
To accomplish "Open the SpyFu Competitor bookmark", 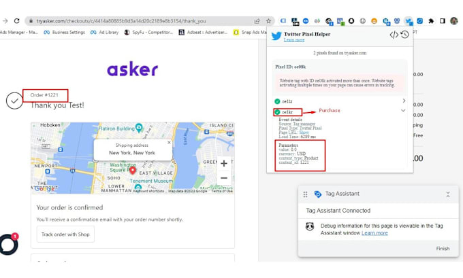I will point(149,32).
